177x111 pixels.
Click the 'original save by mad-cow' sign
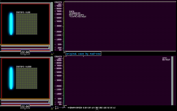(x=83, y=54)
